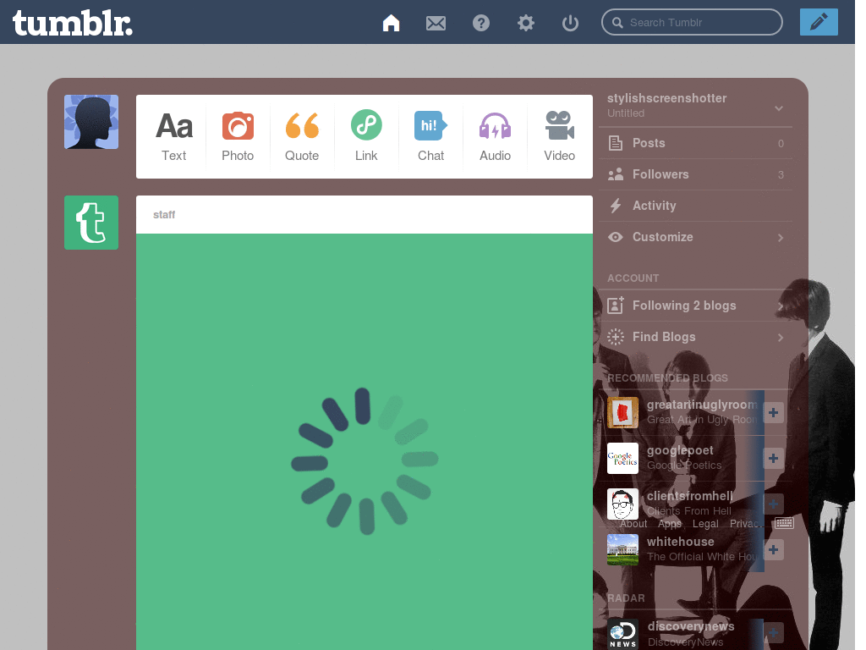Click the keyboard shortcuts icon
The width and height of the screenshot is (866, 650).
(784, 523)
